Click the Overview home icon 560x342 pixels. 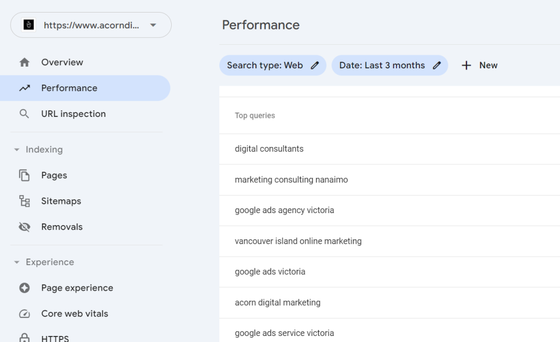click(24, 62)
